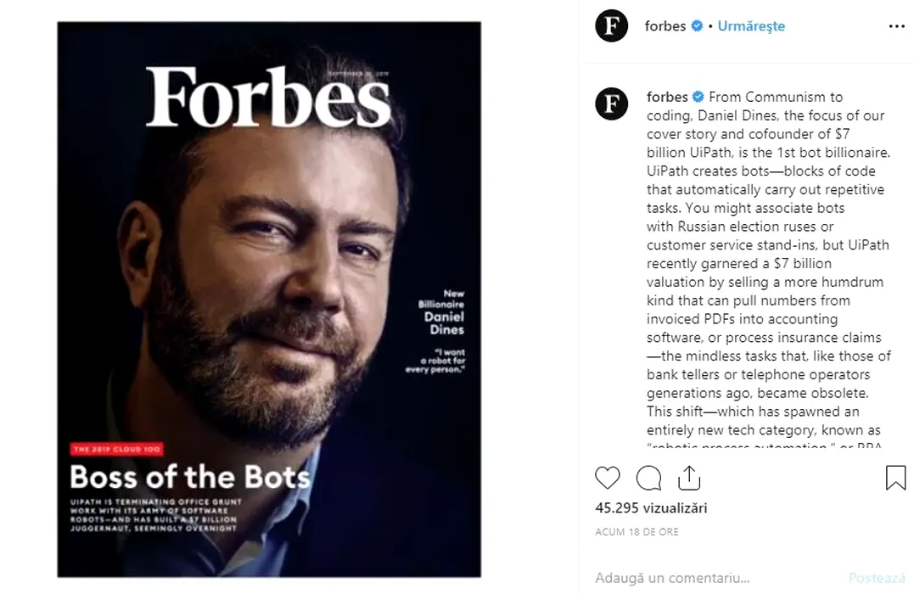Like the post with the heart icon
The width and height of the screenshot is (914, 594).
608,478
